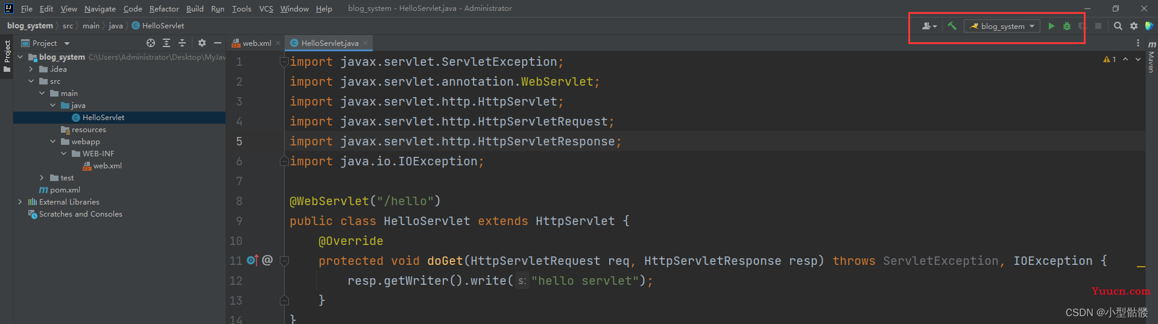The height and width of the screenshot is (324, 1158).
Task: Open the Build menu
Action: (x=195, y=8)
